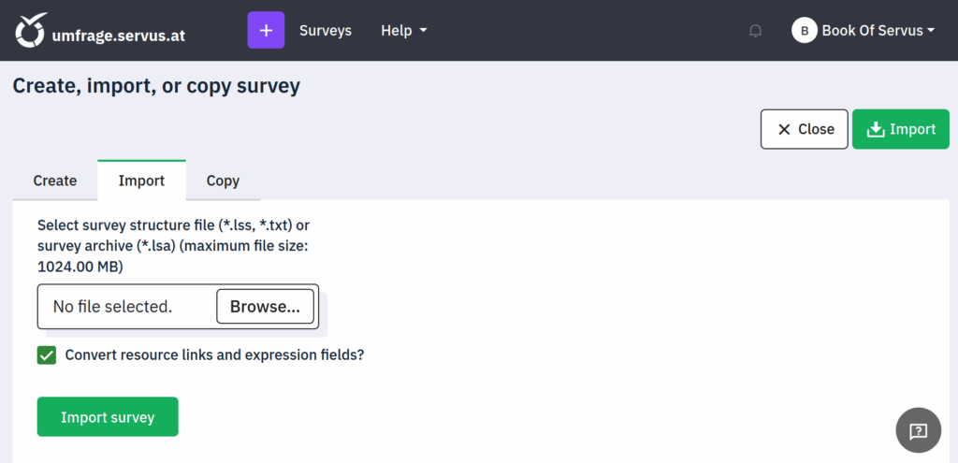Click the round B user avatar
958x463 pixels.
click(x=804, y=31)
